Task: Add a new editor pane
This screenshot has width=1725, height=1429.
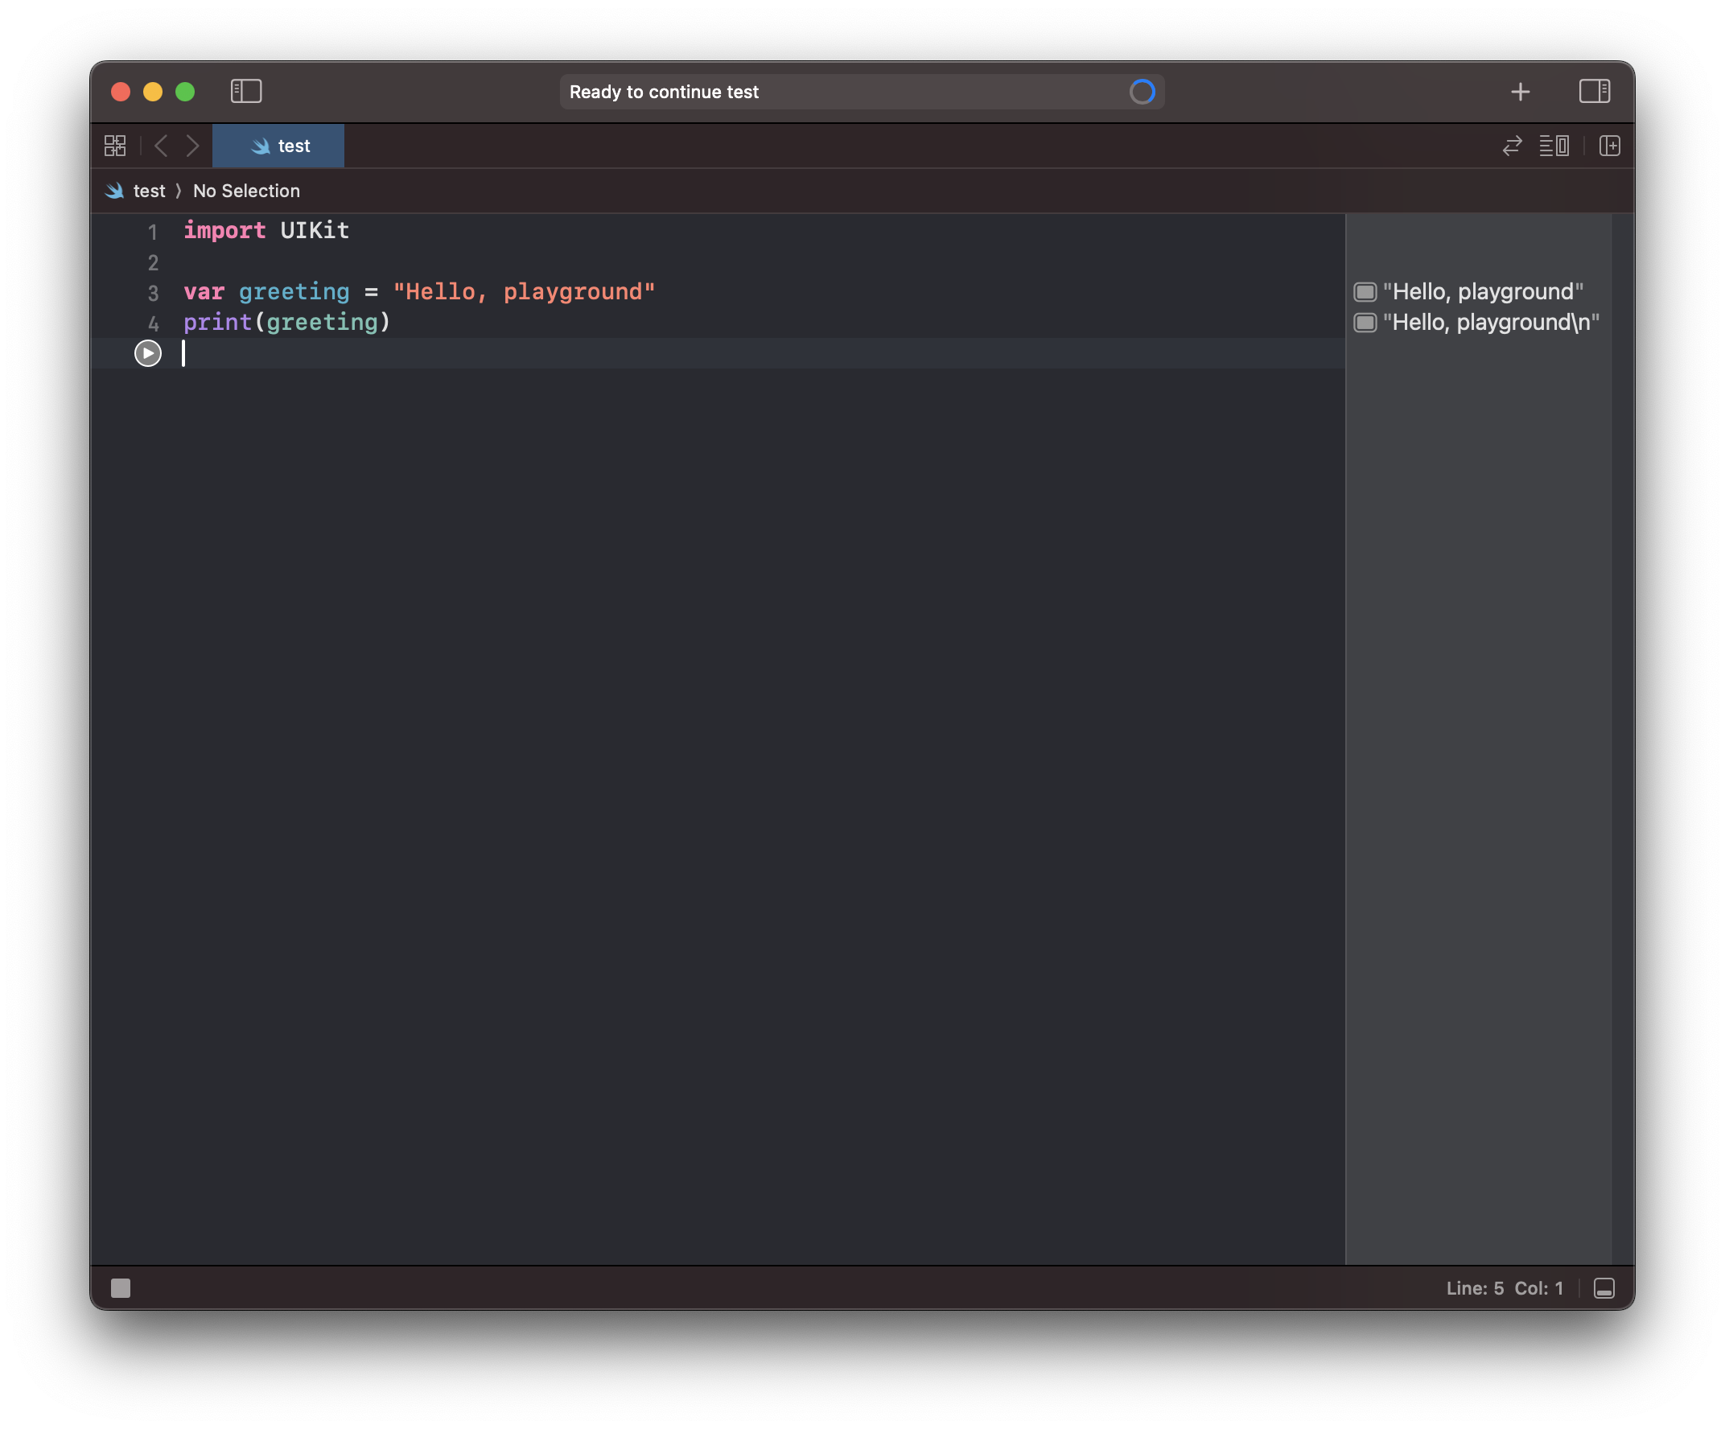Action: point(1609,146)
